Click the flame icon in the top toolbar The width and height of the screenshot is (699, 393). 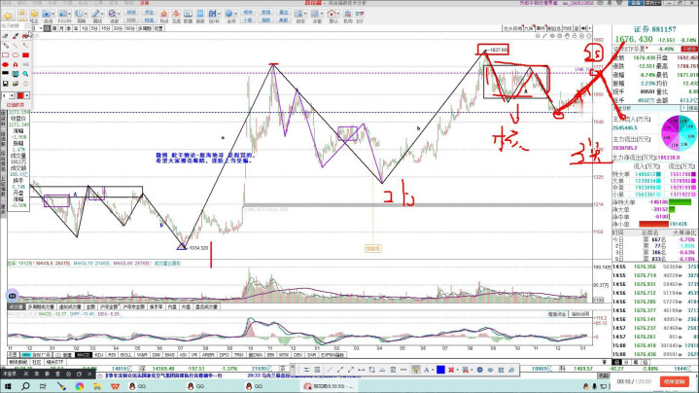(x=164, y=14)
